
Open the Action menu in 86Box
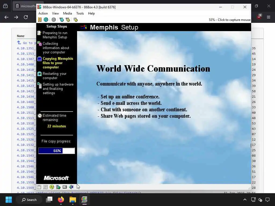coord(43,13)
